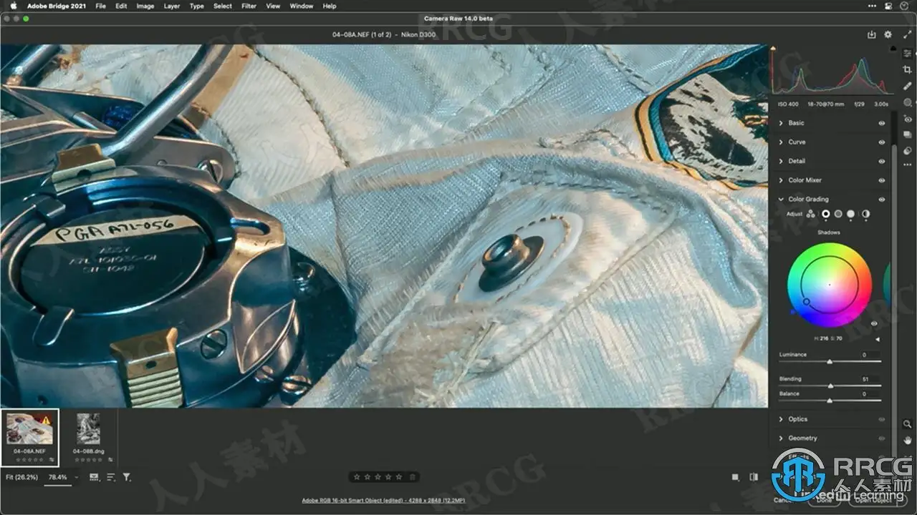Open Camera Raw preferences gear

[x=888, y=34]
